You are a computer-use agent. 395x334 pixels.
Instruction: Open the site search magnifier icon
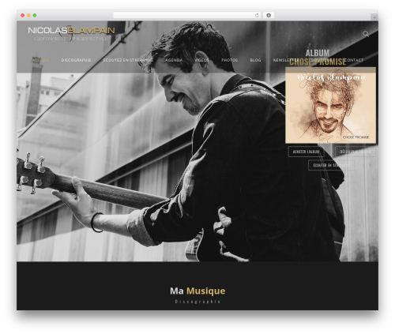click(x=366, y=34)
